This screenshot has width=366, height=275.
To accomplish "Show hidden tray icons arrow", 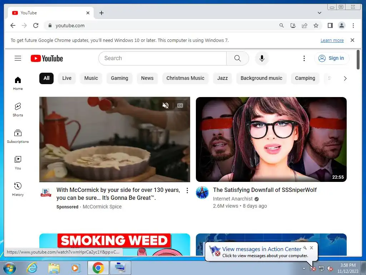I will pyautogui.click(x=304, y=268).
